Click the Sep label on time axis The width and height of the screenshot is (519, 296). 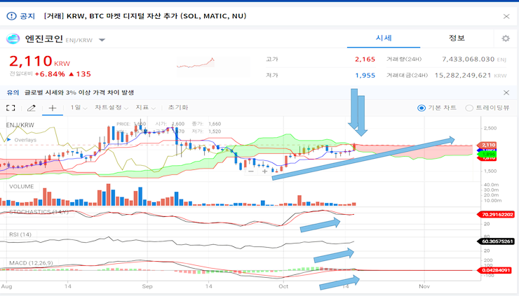[x=147, y=286]
